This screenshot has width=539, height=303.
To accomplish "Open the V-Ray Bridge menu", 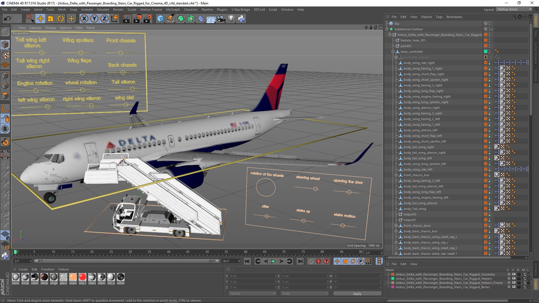I will [x=241, y=10].
